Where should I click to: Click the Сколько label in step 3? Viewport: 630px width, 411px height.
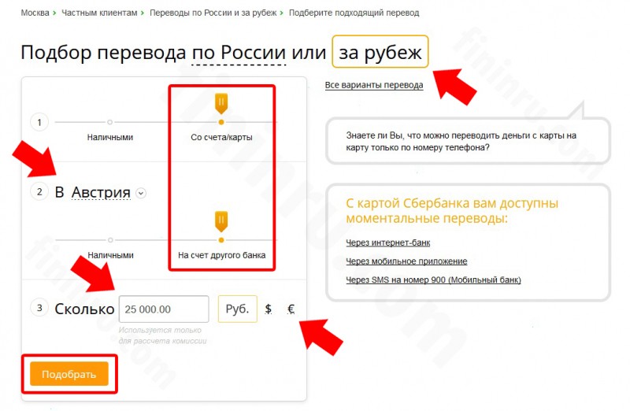pos(84,309)
